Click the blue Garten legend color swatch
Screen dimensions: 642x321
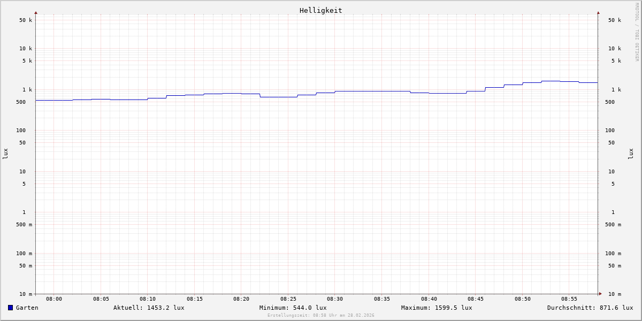click(x=10, y=308)
